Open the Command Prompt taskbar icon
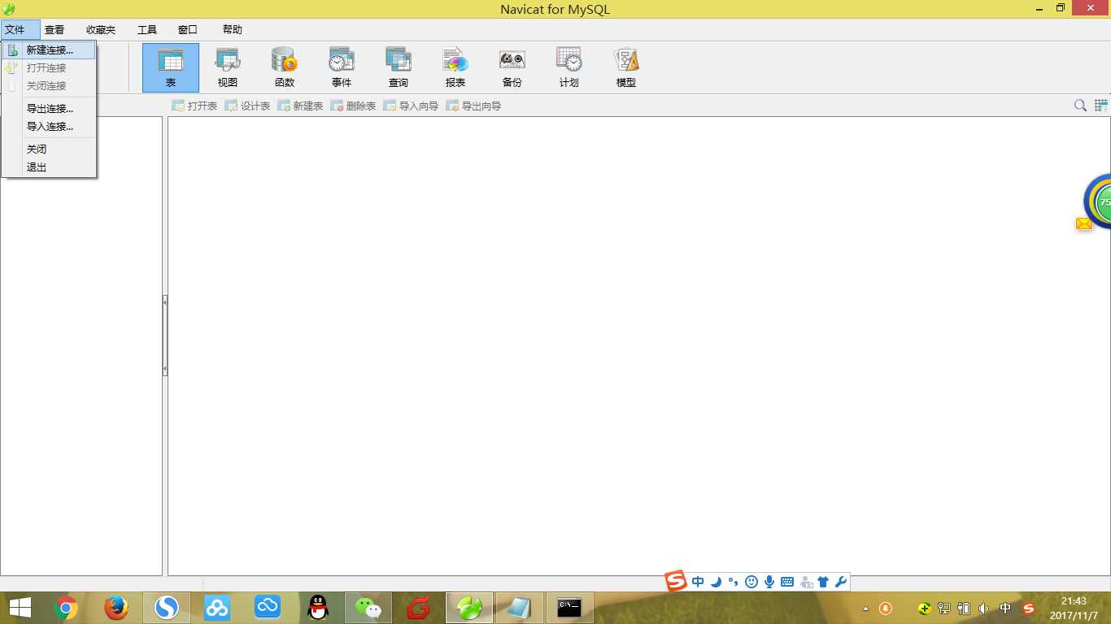The image size is (1111, 624). [x=569, y=607]
